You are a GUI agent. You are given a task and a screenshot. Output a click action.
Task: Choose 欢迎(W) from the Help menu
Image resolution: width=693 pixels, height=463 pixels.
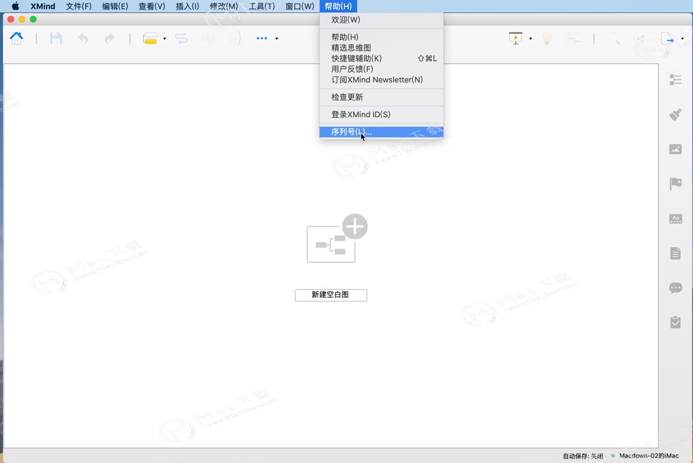tap(381, 20)
